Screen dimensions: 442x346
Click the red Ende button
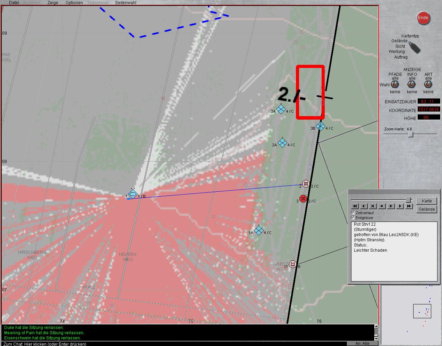point(423,18)
